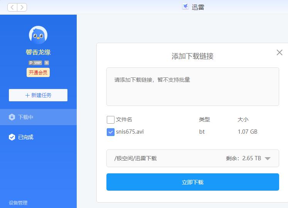Expand the download path dropdown arrow
This screenshot has width=288, height=208.
268,158
